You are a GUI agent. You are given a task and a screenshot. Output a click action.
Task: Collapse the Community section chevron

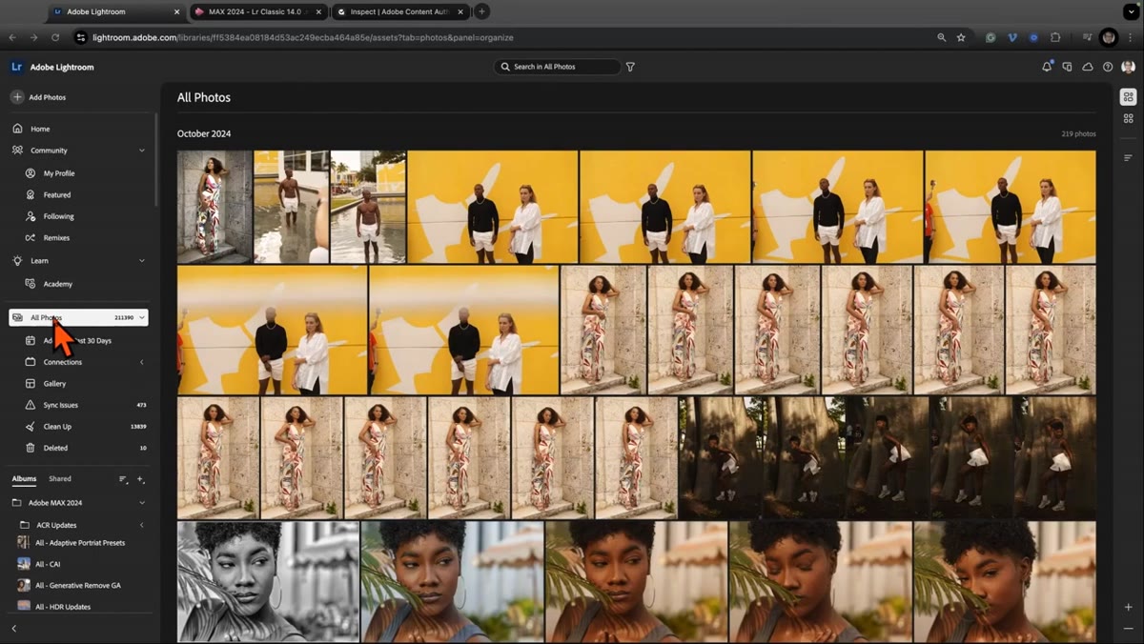142,151
